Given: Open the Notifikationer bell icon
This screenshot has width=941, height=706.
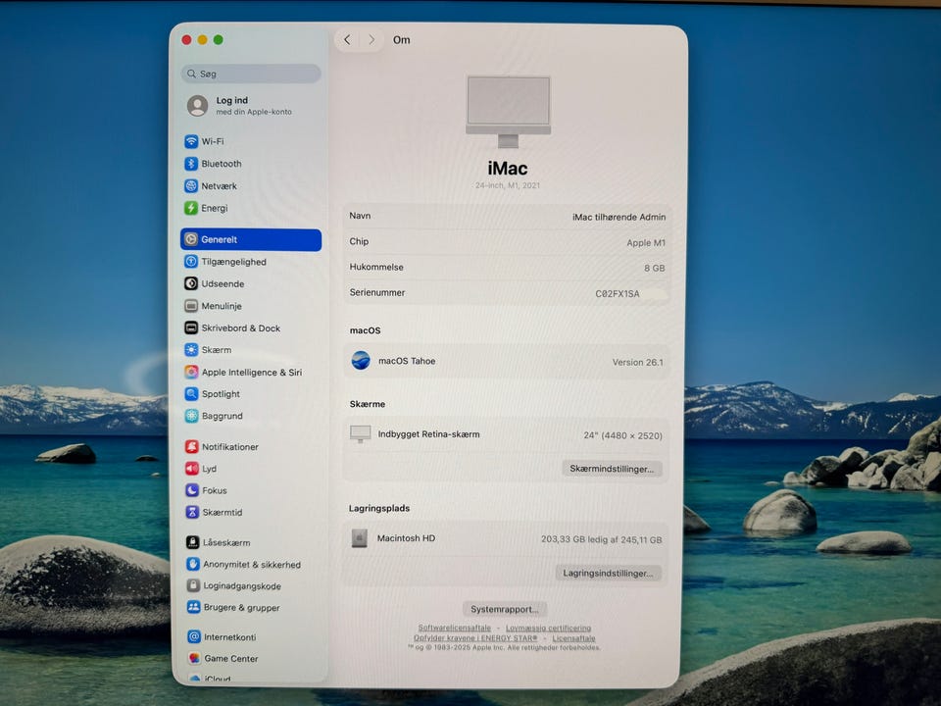Looking at the screenshot, I should [x=192, y=447].
